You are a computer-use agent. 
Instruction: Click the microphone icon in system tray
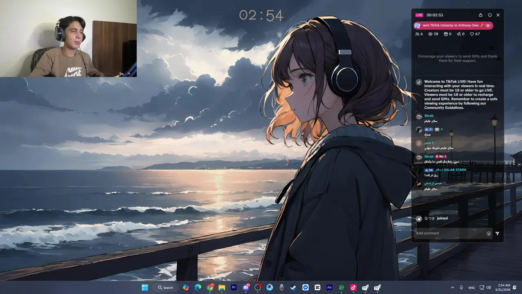[461, 287]
